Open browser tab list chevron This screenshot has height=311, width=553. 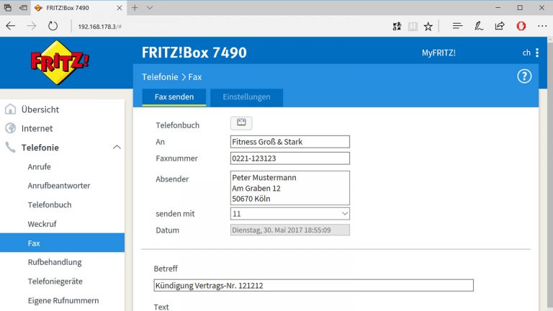point(149,7)
